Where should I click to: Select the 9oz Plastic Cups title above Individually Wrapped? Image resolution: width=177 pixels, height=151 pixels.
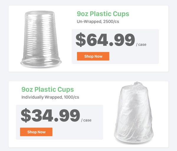(47, 89)
